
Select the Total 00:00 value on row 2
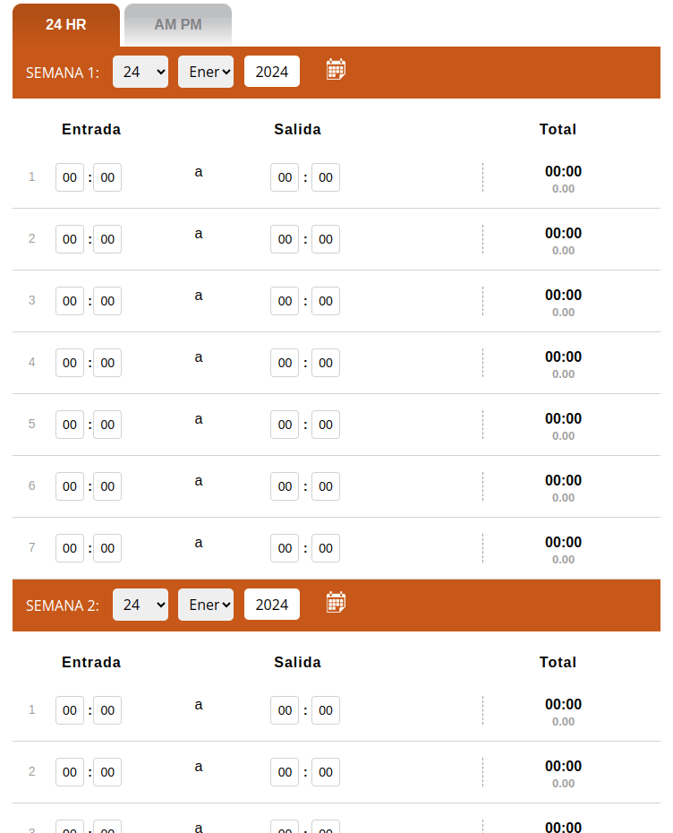point(563,233)
